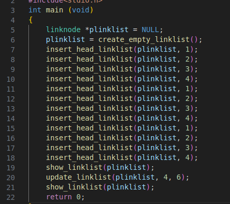Click the 'return' keyword on line 22
The height and width of the screenshot is (204, 230).
click(x=59, y=197)
